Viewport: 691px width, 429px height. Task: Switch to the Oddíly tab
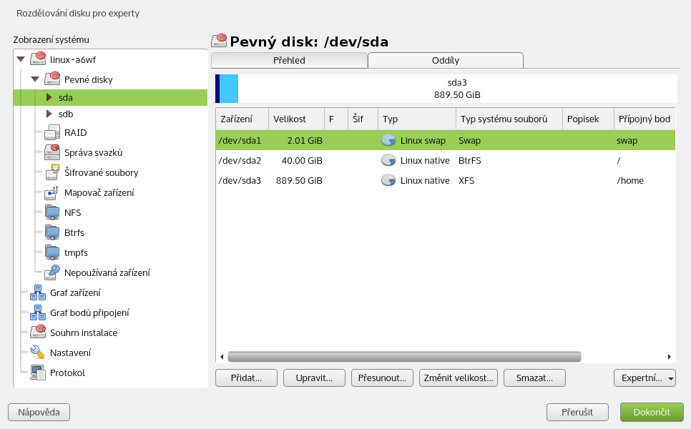click(x=446, y=60)
